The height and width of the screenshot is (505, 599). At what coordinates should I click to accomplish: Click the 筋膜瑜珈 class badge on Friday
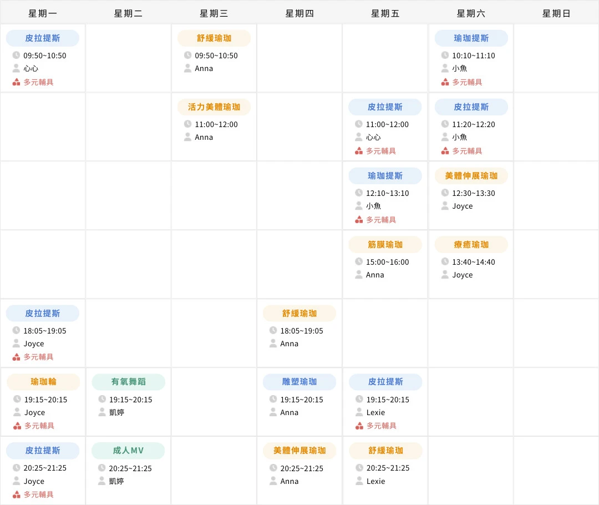[x=385, y=244]
